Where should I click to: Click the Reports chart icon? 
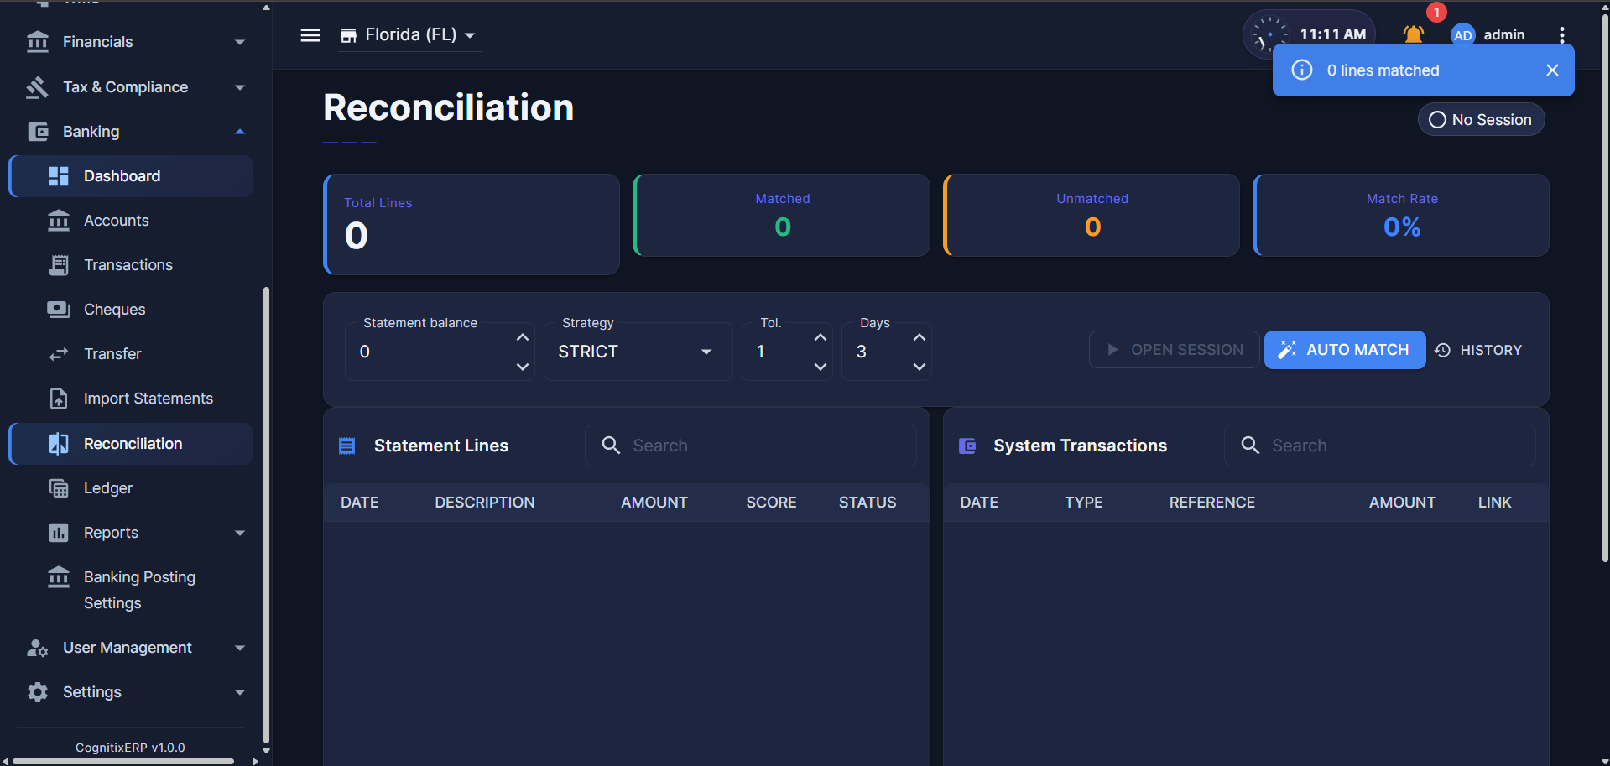59,533
